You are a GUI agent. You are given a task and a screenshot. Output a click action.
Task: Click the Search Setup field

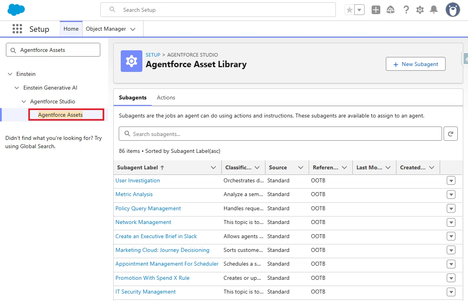(x=218, y=10)
